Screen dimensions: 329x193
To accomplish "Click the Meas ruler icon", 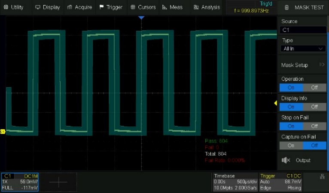I will pos(164,7).
